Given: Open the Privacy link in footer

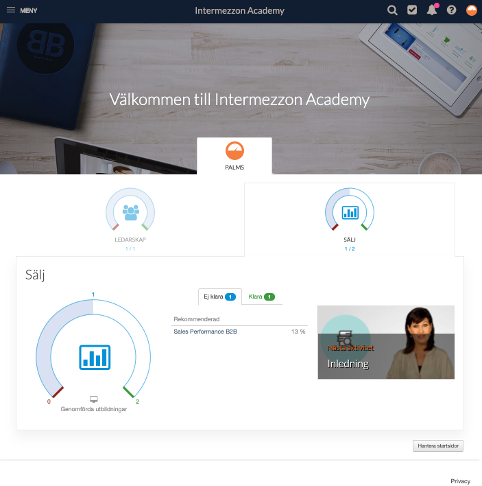Looking at the screenshot, I should (460, 481).
